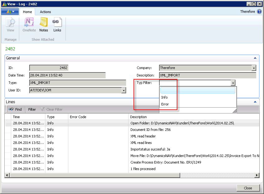Choose Error from the Typ Filter list

click(165, 104)
